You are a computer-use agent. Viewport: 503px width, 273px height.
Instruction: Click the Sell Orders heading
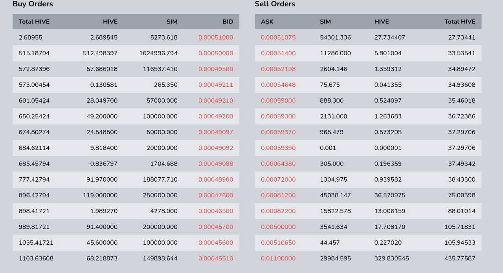coord(275,4)
